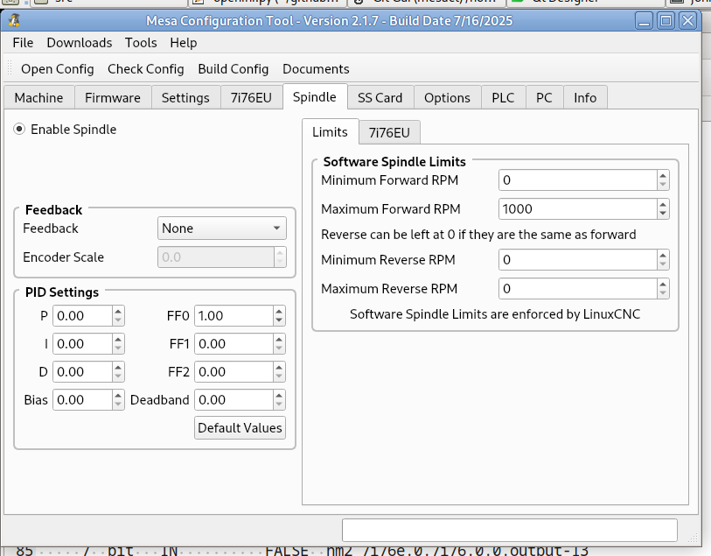Click the D value field
This screenshot has width=711, height=556.
pyautogui.click(x=82, y=372)
